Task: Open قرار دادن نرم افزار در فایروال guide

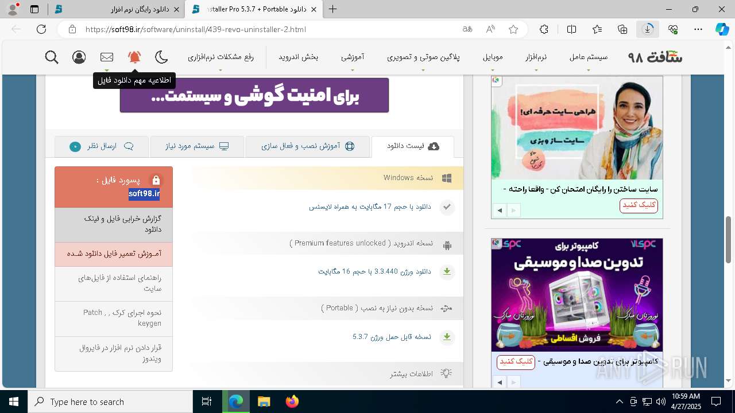Action: [x=114, y=353]
